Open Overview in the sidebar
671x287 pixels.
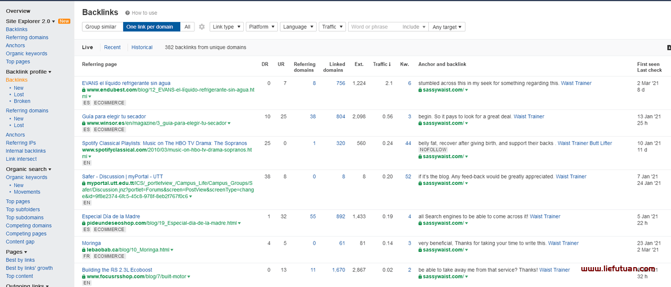pos(18,11)
